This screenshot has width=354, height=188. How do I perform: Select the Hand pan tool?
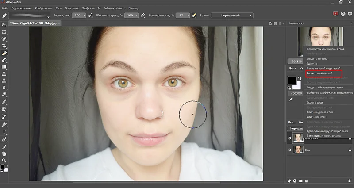tap(4, 154)
